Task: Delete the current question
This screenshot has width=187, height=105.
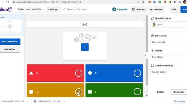Action: 161,92
